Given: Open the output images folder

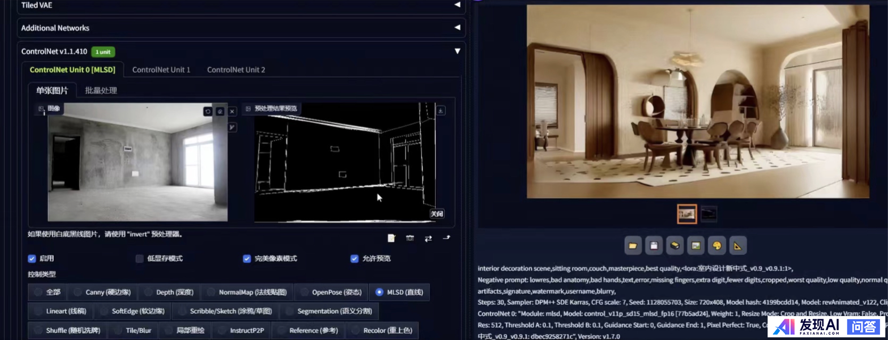Looking at the screenshot, I should (x=632, y=246).
